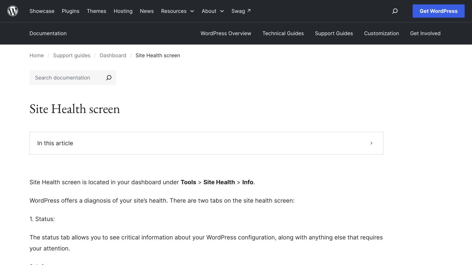Image resolution: width=472 pixels, height=265 pixels.
Task: Open the site search magnifier icon
Action: 395,11
